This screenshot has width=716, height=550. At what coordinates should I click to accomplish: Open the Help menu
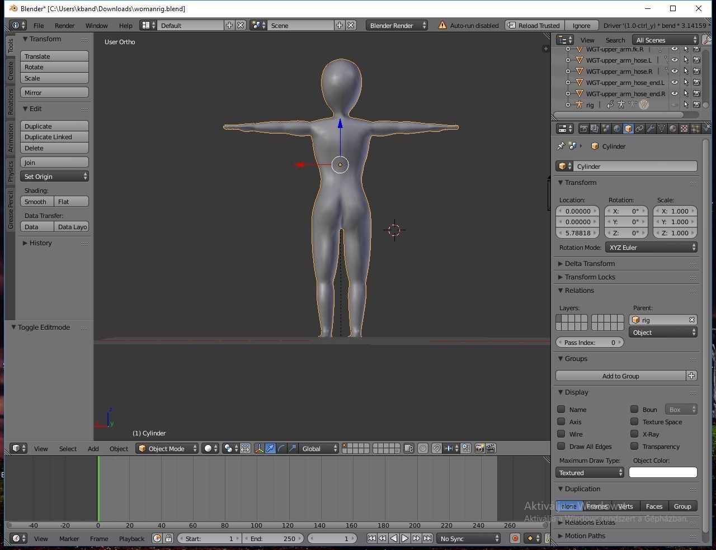tap(125, 25)
